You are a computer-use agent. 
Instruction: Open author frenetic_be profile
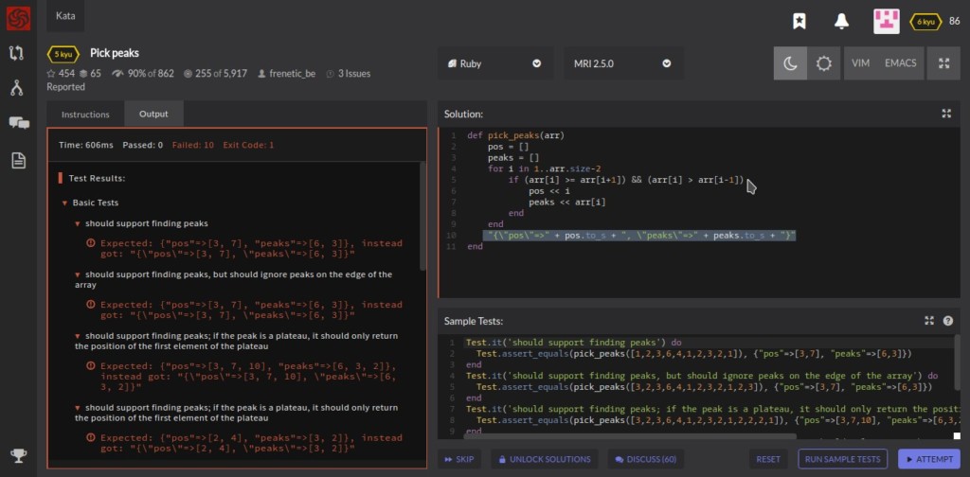[286, 74]
